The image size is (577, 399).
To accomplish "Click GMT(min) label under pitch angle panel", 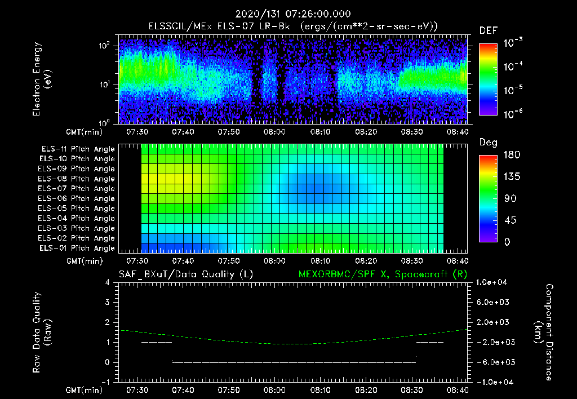I will click(x=85, y=261).
